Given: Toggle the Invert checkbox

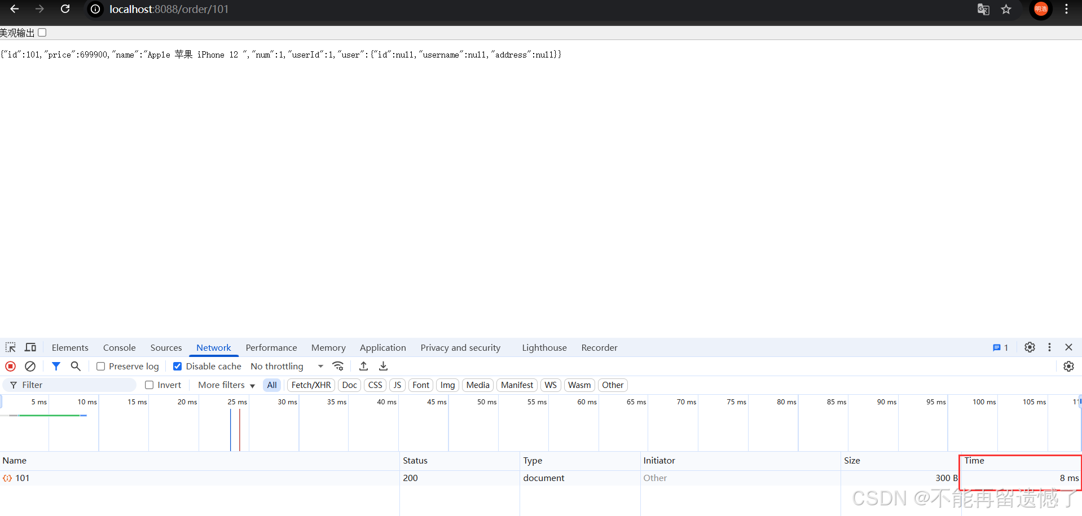Looking at the screenshot, I should pyautogui.click(x=149, y=385).
